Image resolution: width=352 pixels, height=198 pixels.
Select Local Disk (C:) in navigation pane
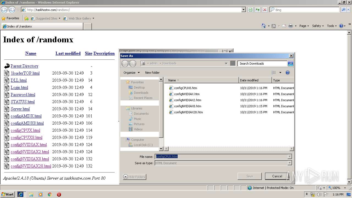coord(143,145)
